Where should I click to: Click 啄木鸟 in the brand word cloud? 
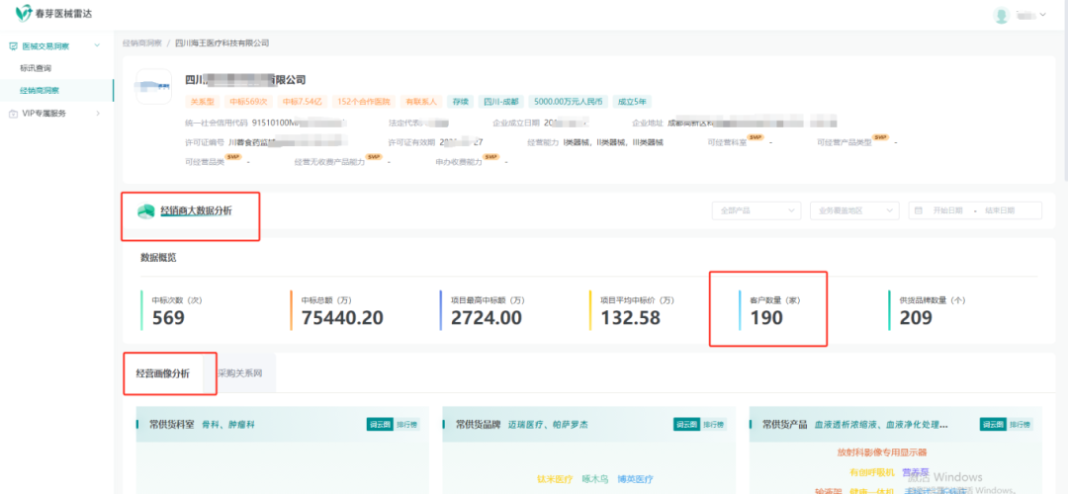(x=595, y=479)
